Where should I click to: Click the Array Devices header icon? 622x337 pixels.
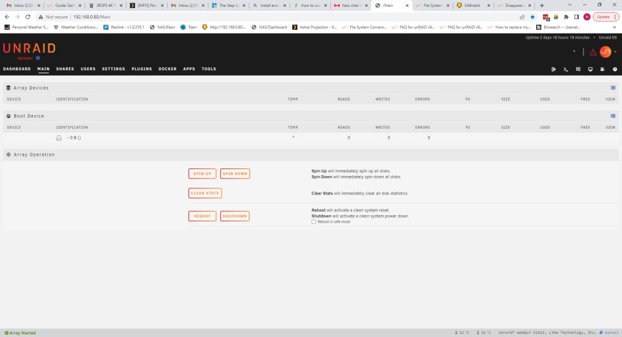tap(8, 88)
